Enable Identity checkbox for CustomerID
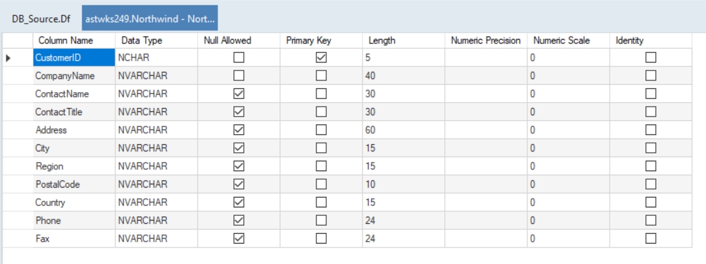 (651, 57)
